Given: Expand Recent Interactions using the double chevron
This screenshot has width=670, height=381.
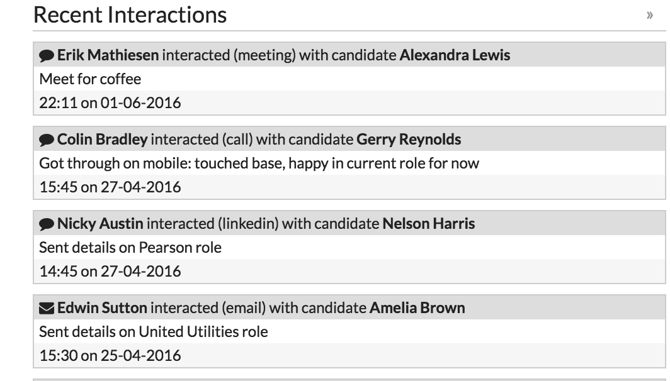Looking at the screenshot, I should pyautogui.click(x=650, y=15).
